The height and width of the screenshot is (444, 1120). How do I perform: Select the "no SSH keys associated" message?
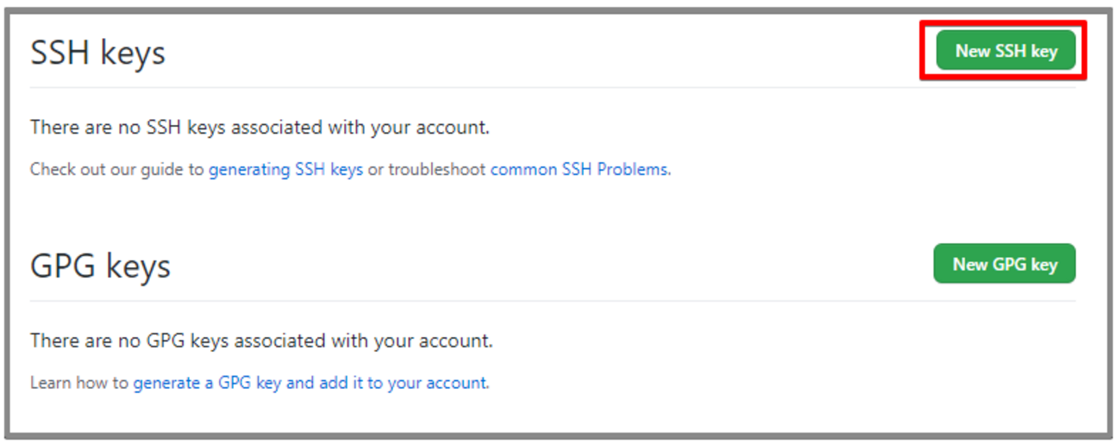tap(260, 128)
